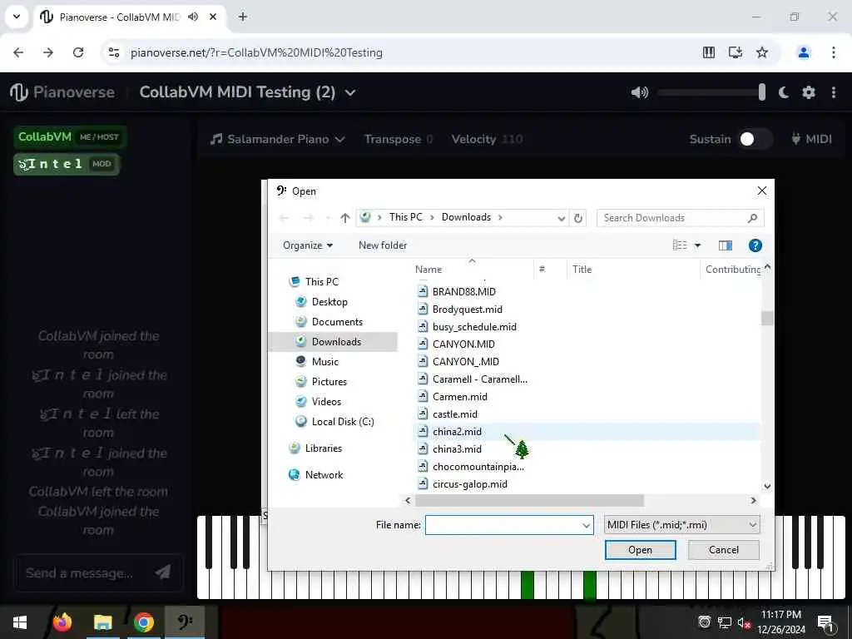
Task: Open the notification center icon
Action: (x=825, y=622)
